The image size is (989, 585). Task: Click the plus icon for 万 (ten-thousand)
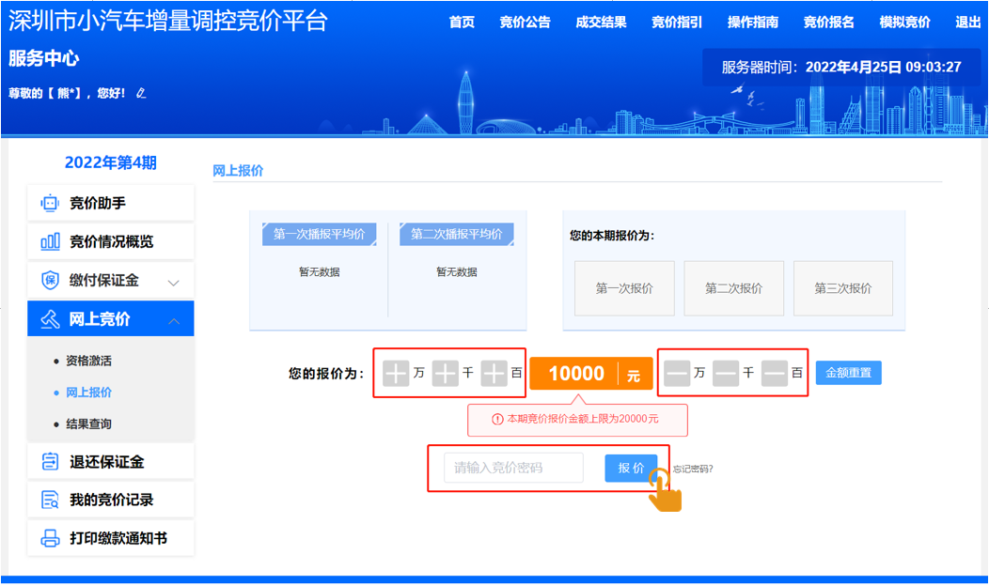click(396, 374)
